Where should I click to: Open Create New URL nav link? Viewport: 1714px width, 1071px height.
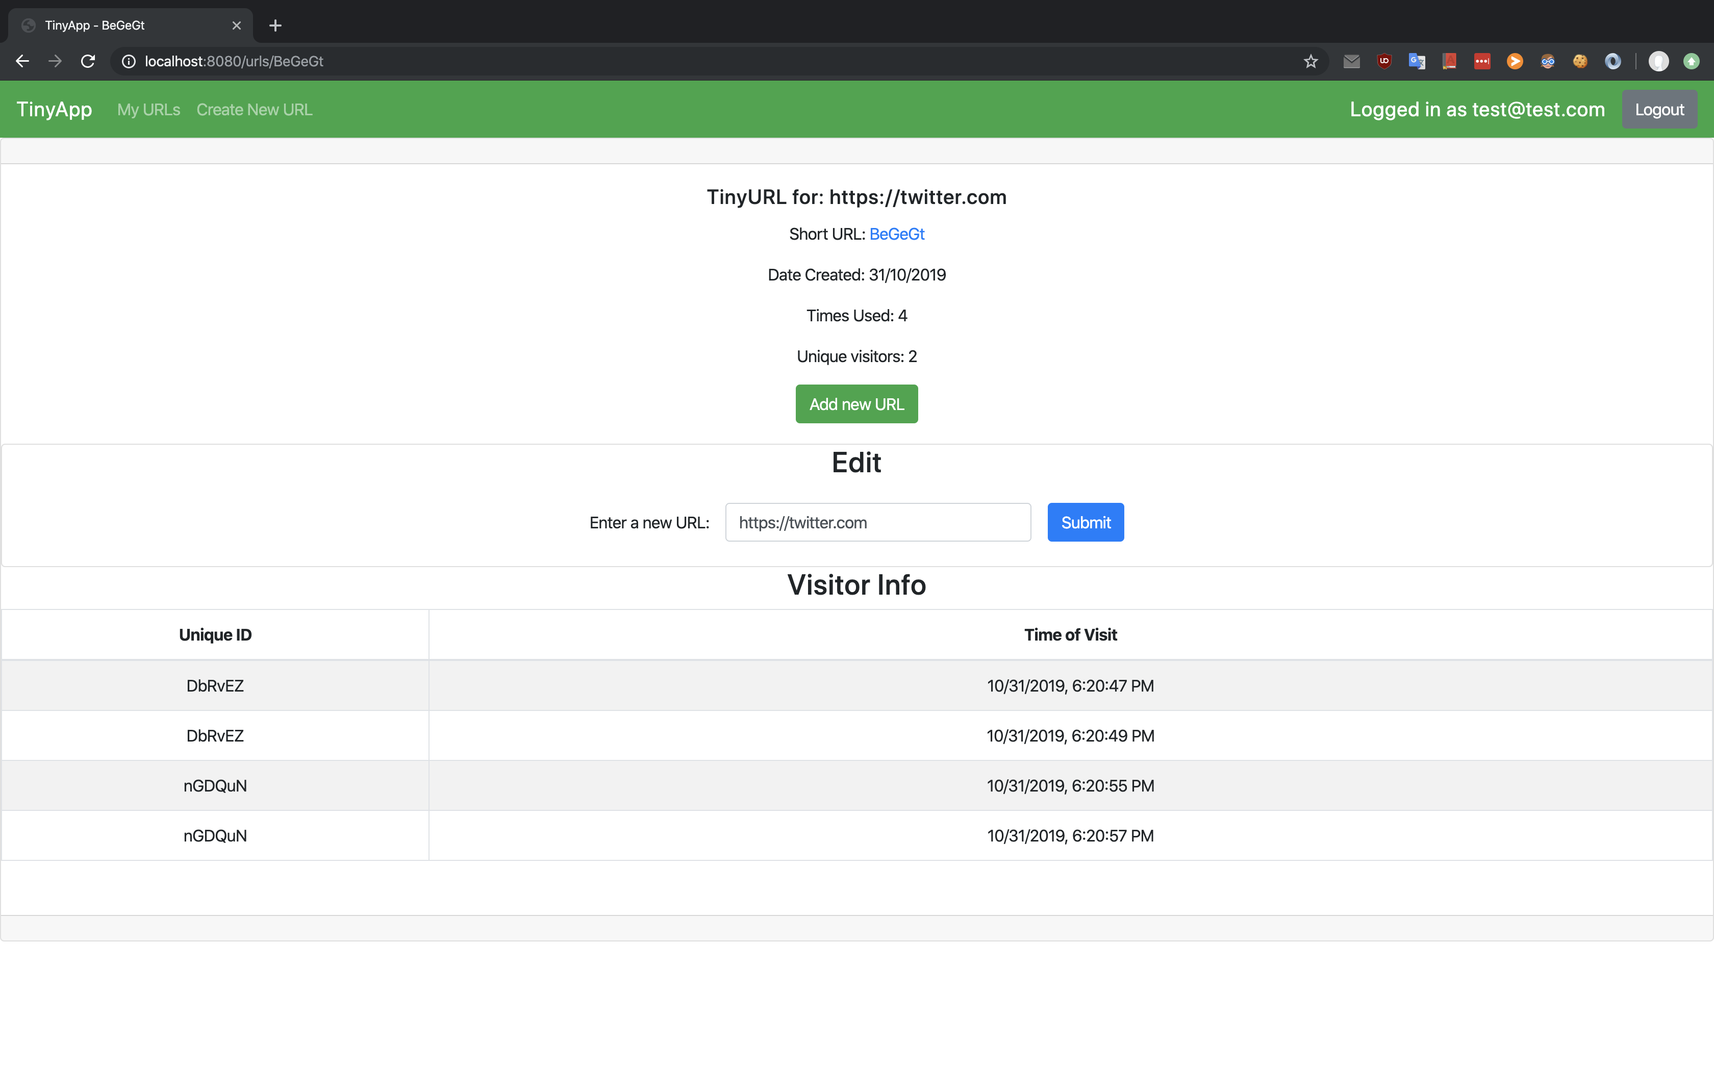254,110
